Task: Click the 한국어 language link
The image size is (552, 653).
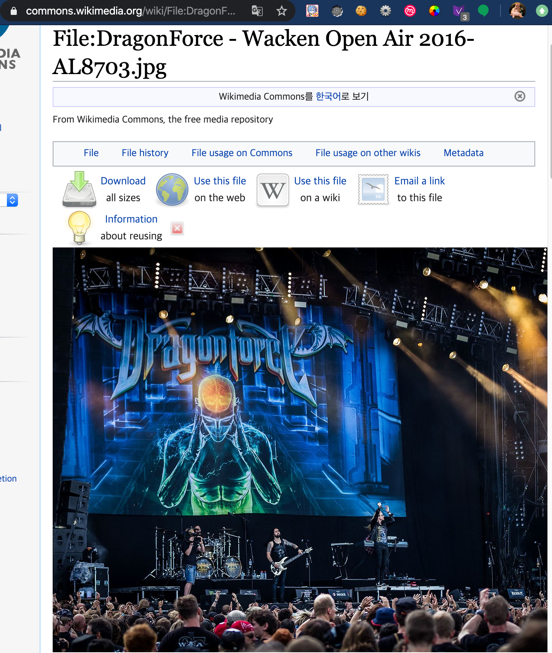Action: 328,96
